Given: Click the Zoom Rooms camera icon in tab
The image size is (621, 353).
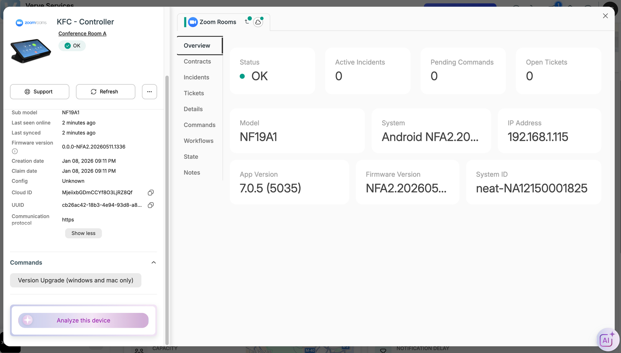Looking at the screenshot, I should click(193, 22).
